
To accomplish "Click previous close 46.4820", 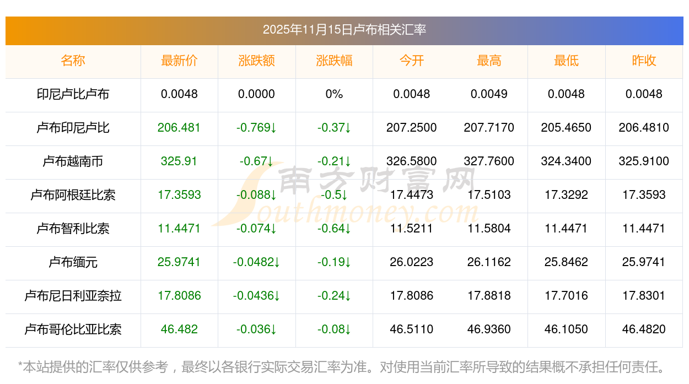I will [644, 329].
